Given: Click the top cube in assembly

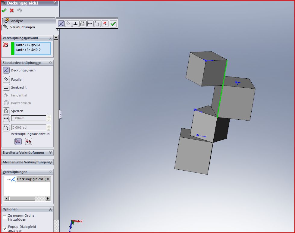Looking at the screenshot, I should (206, 69).
